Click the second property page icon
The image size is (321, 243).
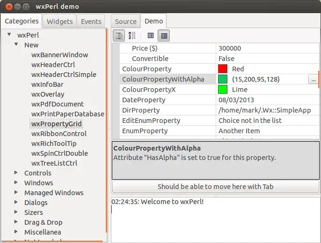coord(164,35)
